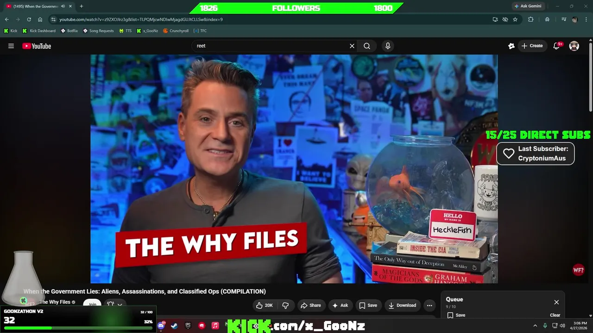The width and height of the screenshot is (593, 333).
Task: Open the Chrome three-dot menu
Action: 586,19
